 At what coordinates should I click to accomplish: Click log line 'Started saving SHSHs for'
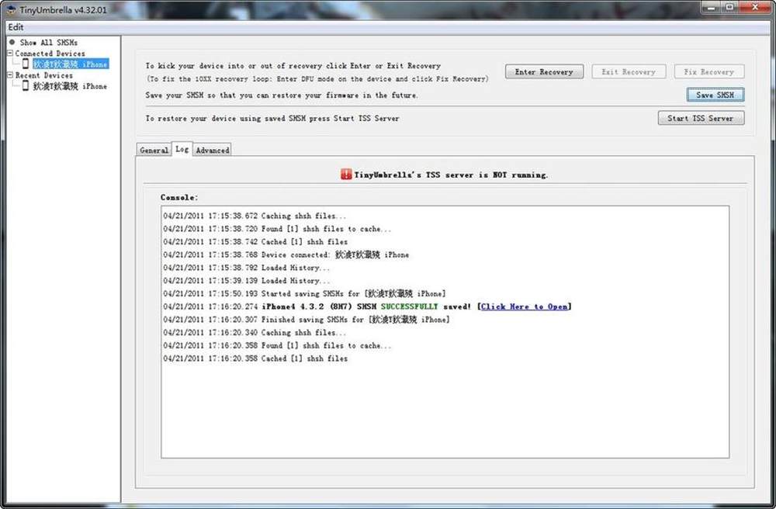pos(304,294)
